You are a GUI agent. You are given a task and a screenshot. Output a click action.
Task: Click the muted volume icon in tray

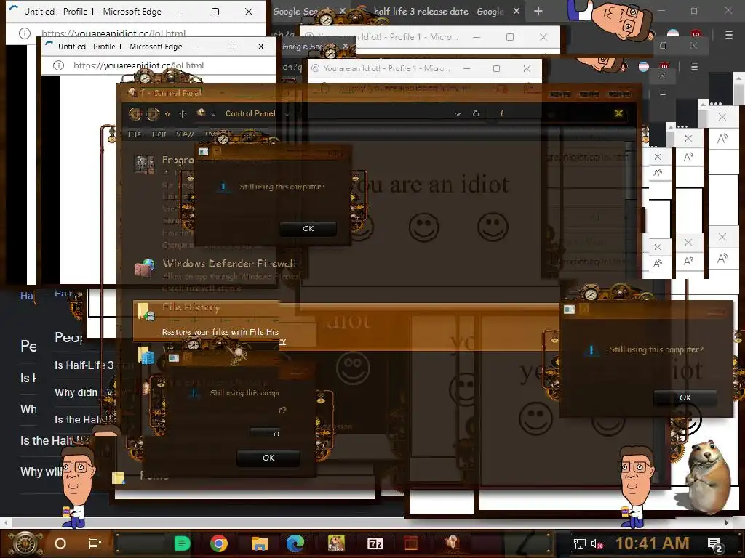click(x=597, y=543)
